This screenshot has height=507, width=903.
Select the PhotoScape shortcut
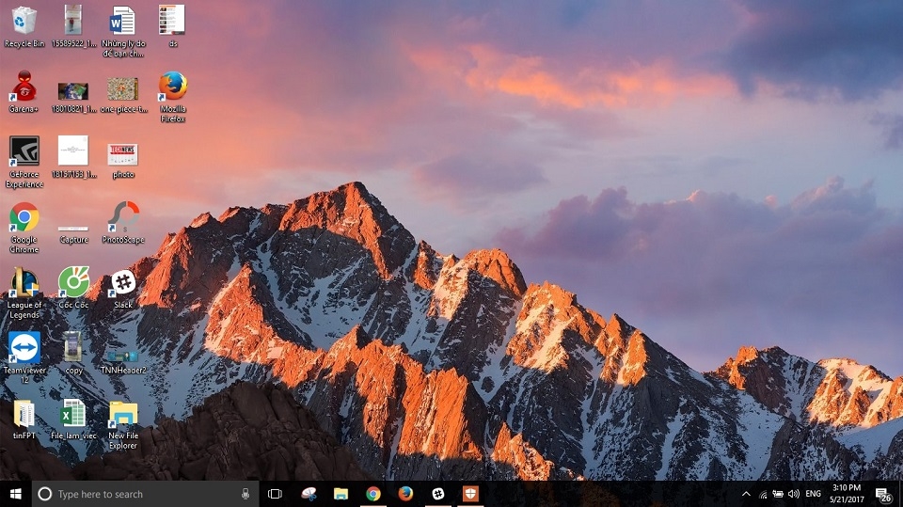123,222
